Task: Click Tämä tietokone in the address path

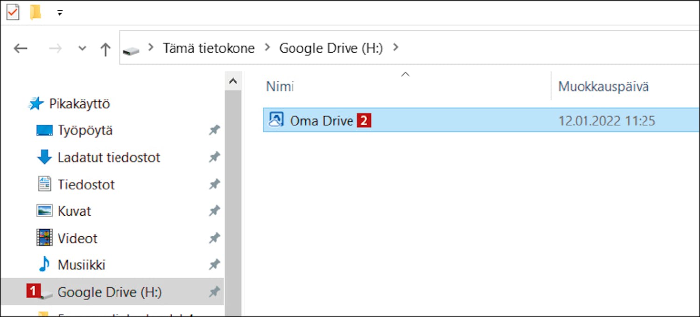Action: (209, 48)
